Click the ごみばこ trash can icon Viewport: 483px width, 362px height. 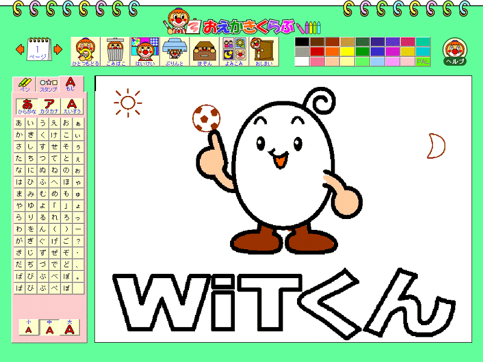115,52
